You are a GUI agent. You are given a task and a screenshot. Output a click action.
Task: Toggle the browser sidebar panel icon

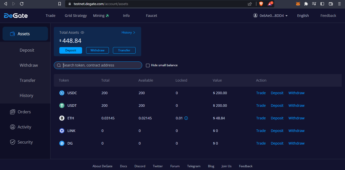(x=322, y=4)
